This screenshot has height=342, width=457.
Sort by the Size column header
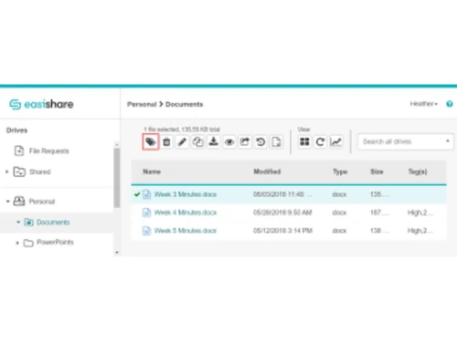point(377,171)
